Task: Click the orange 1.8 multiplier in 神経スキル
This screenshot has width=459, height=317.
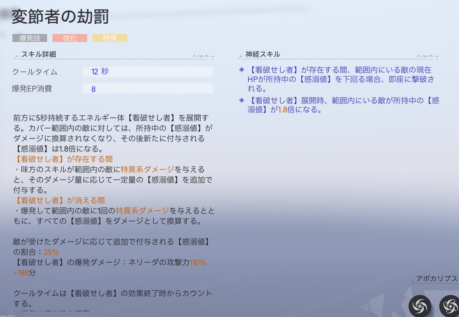Action: pos(282,110)
